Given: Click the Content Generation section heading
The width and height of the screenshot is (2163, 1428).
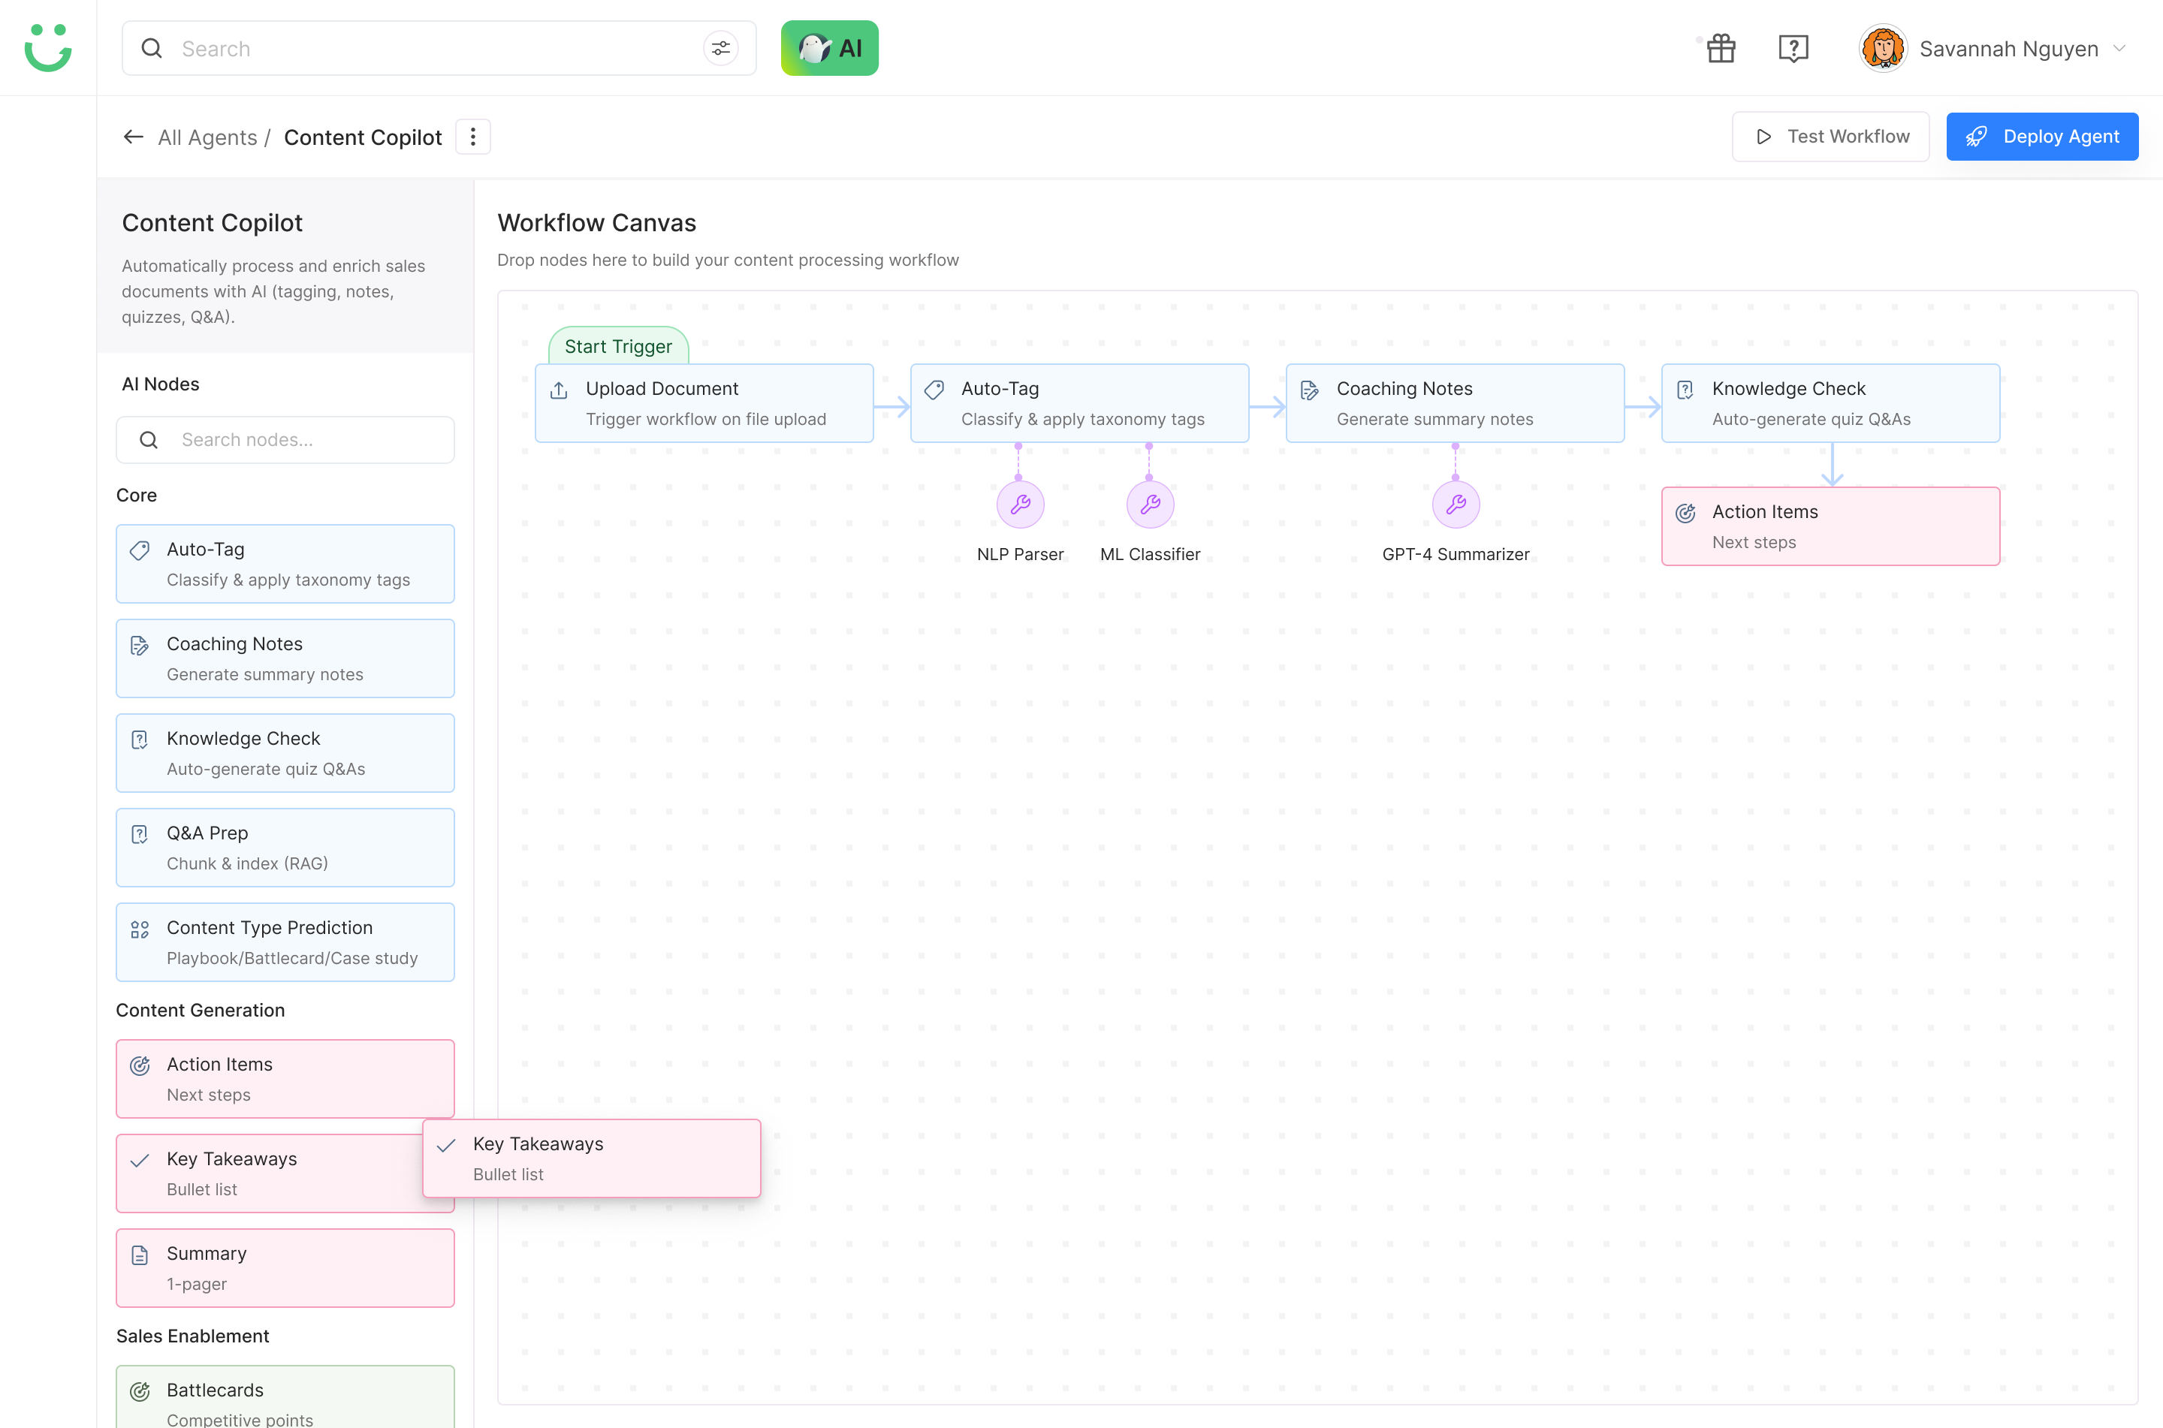Looking at the screenshot, I should [201, 1010].
